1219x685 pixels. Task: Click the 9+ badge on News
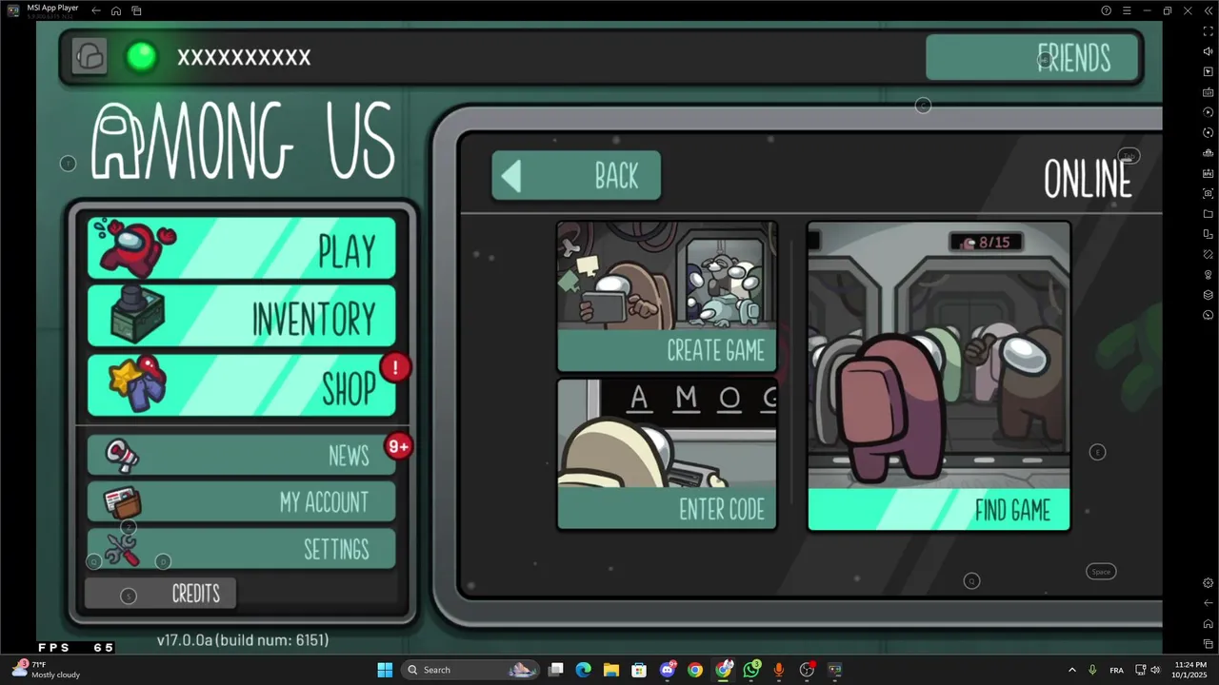pyautogui.click(x=398, y=446)
